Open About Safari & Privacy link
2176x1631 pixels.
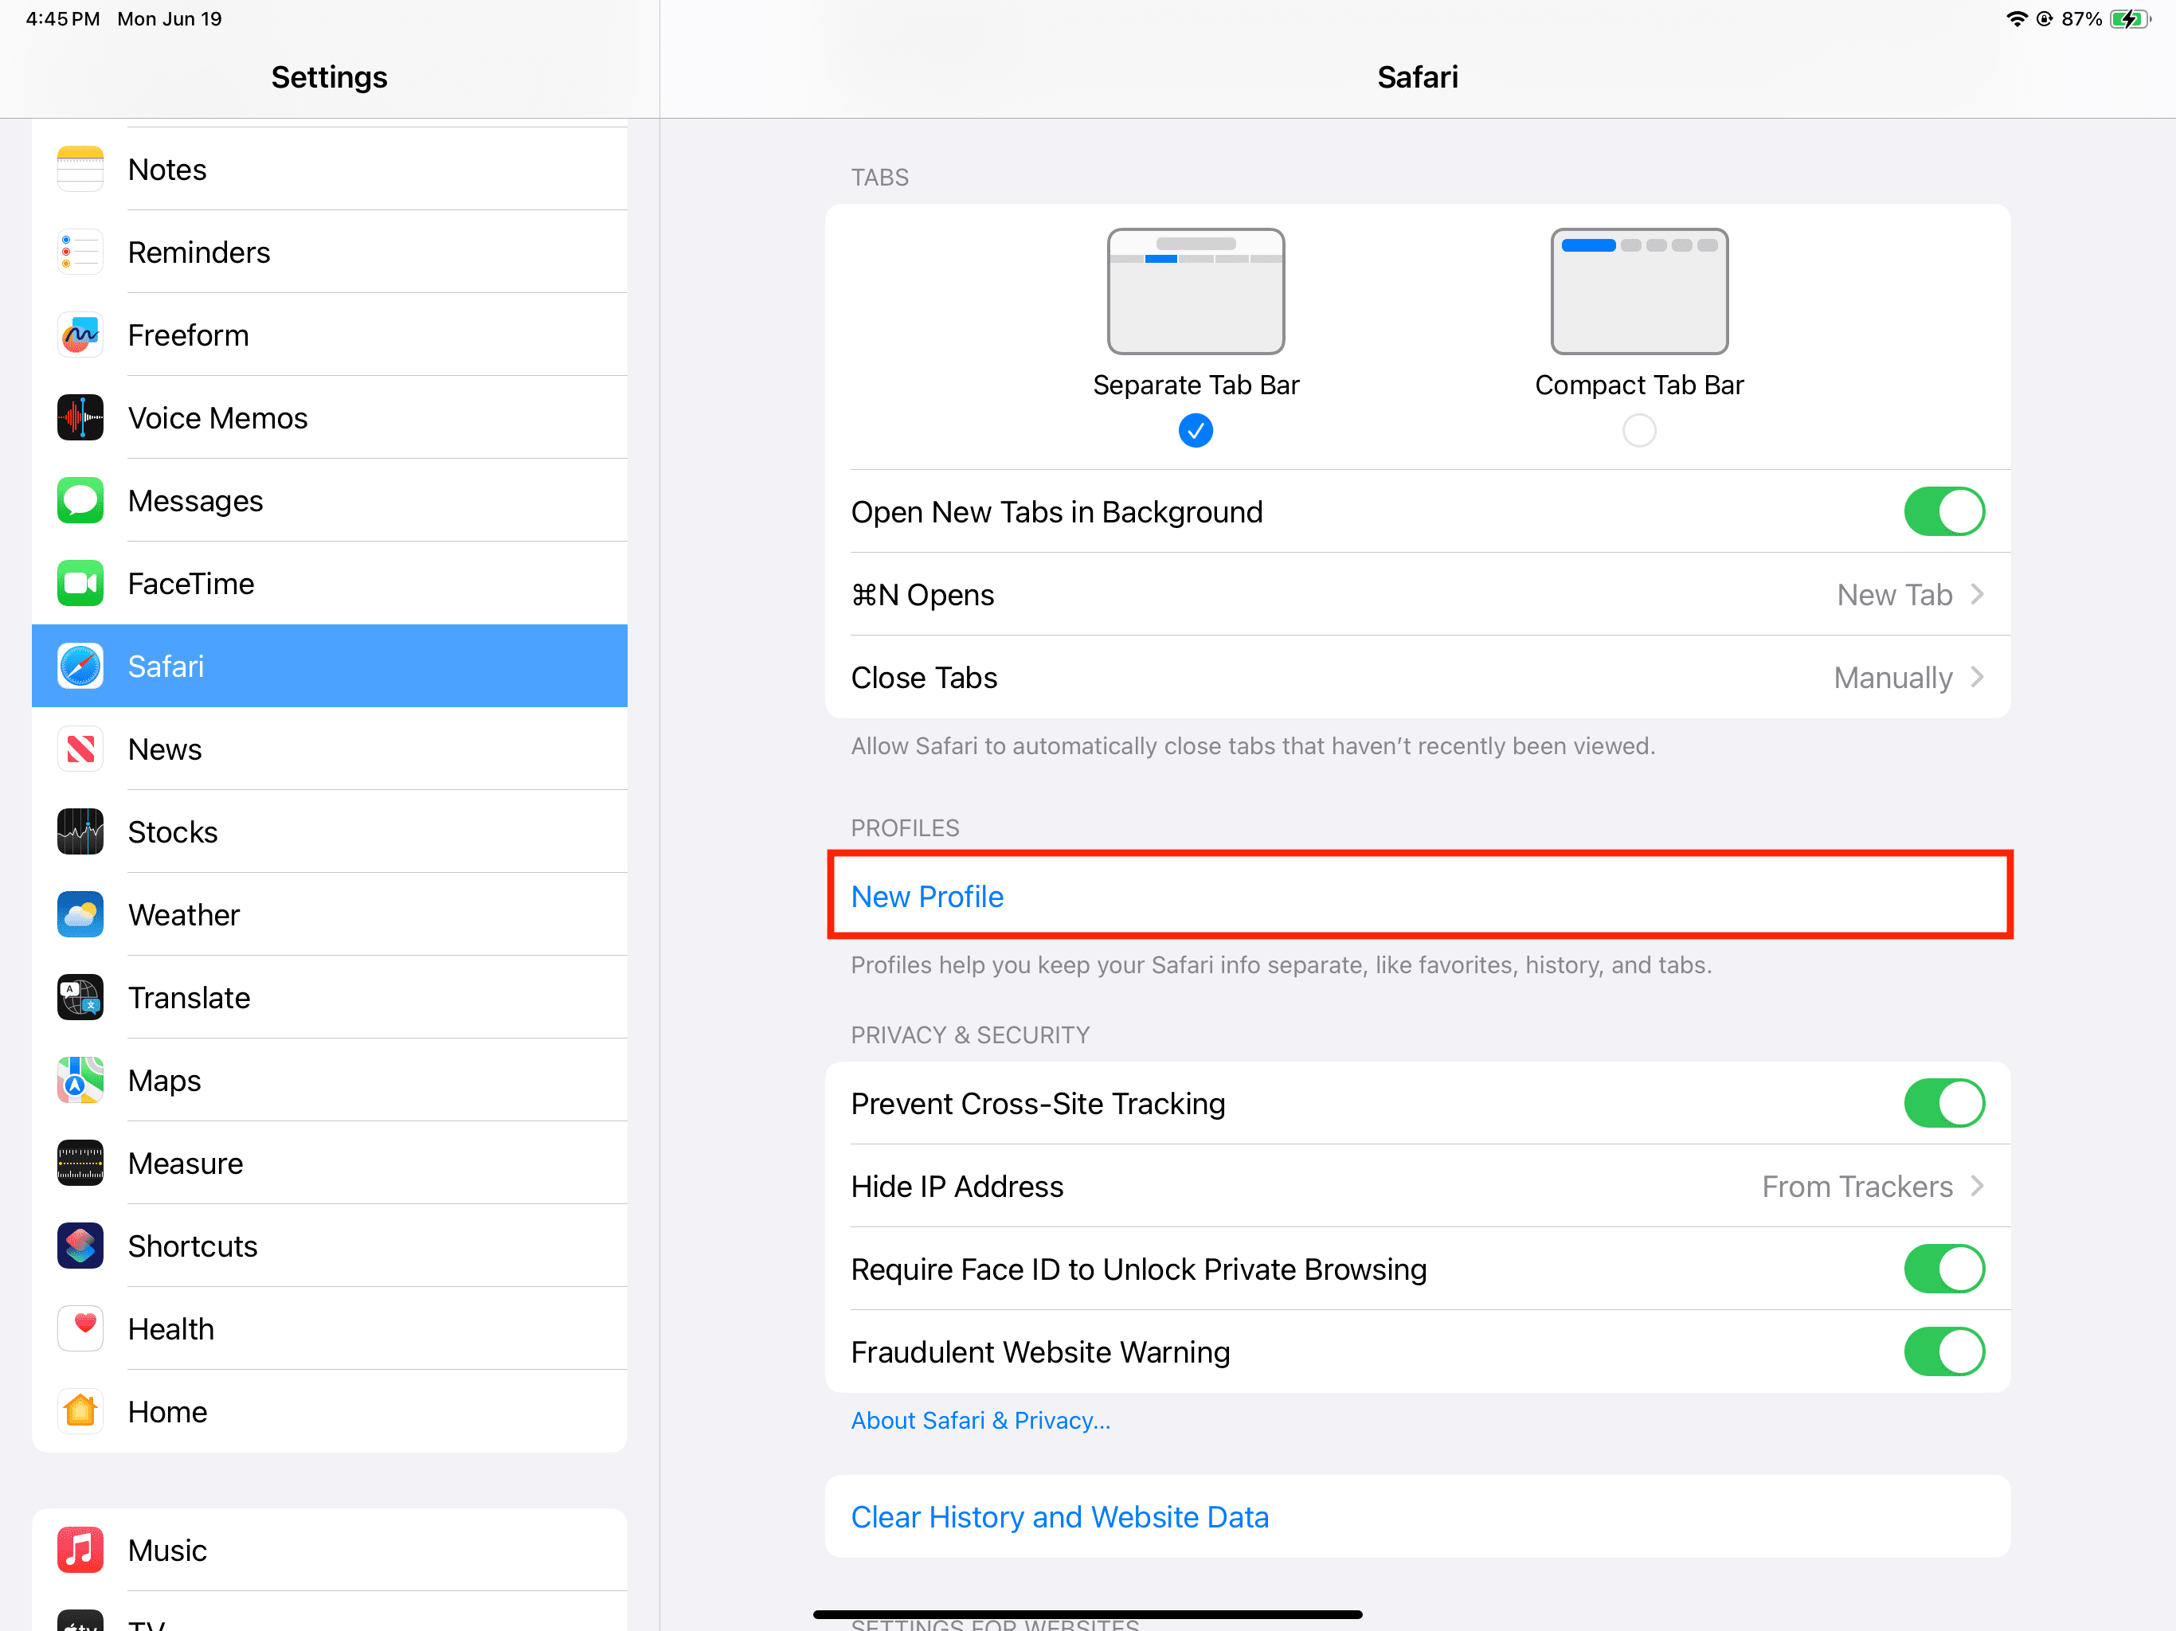tap(980, 1421)
